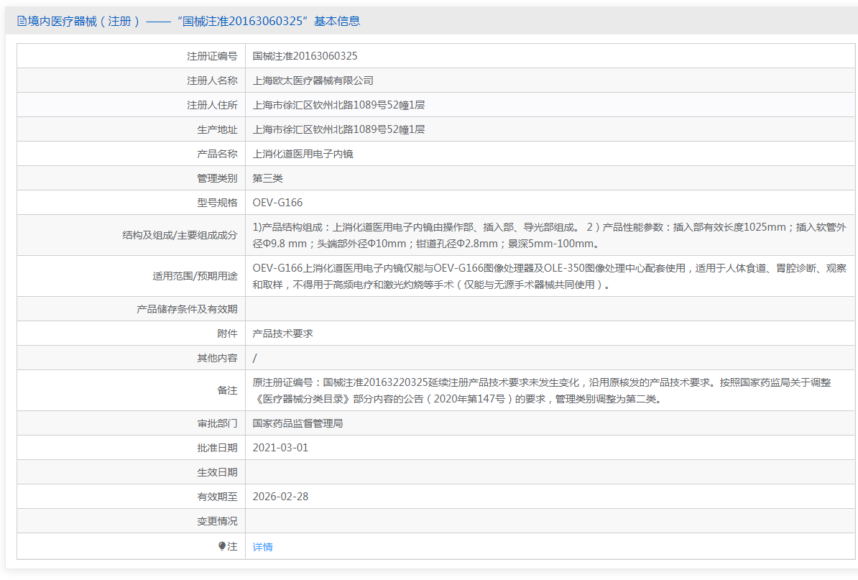Click the 产品技术要求 attachment text

point(283,333)
